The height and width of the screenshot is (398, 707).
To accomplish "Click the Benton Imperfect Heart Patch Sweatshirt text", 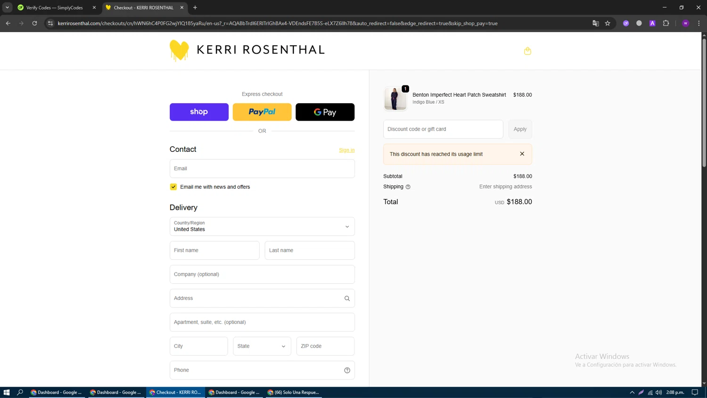I will (459, 95).
